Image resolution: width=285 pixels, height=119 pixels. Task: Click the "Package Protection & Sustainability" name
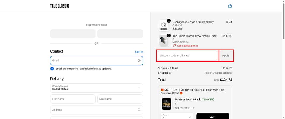coord(193,22)
